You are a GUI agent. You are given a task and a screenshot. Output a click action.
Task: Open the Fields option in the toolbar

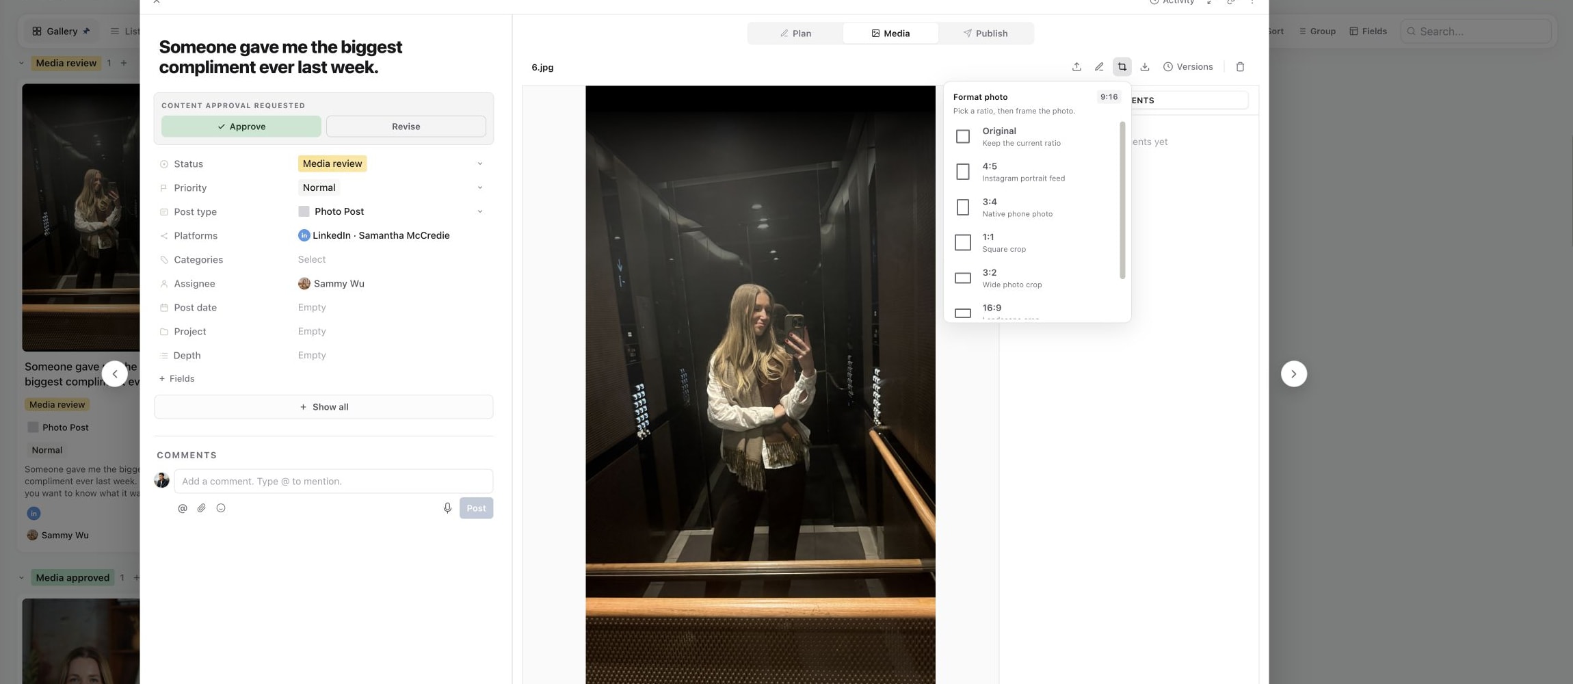click(1368, 31)
